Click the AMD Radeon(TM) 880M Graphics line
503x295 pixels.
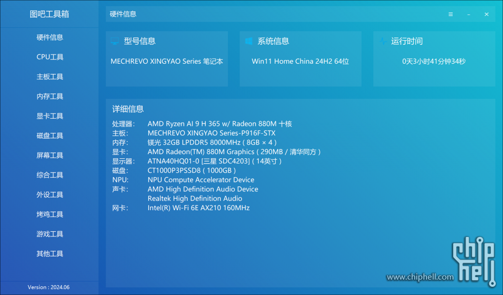[x=234, y=152]
